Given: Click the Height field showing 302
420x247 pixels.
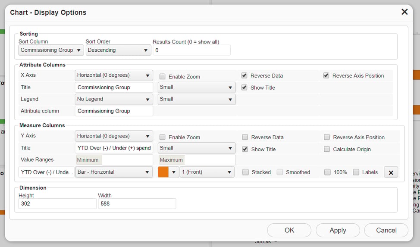Looking at the screenshot, I should pos(57,203).
